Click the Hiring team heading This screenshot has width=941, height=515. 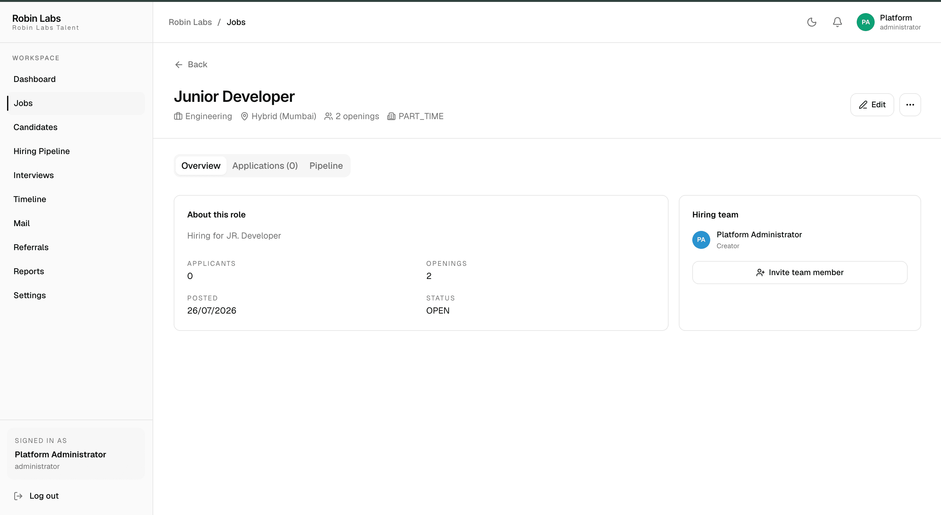coord(715,215)
